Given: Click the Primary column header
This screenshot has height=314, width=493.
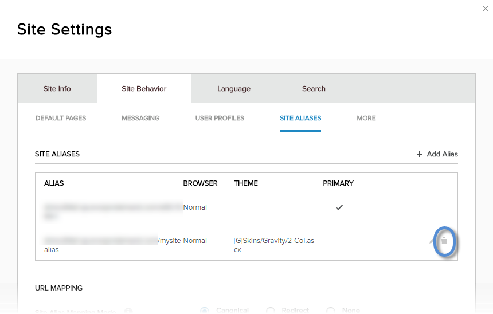Looking at the screenshot, I should click(338, 183).
